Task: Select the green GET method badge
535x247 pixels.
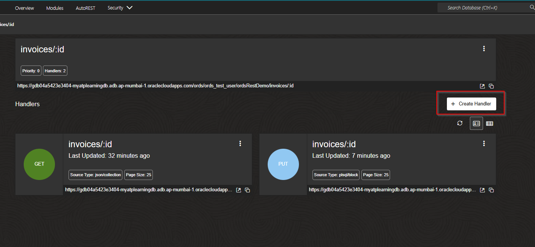Action: (39, 164)
